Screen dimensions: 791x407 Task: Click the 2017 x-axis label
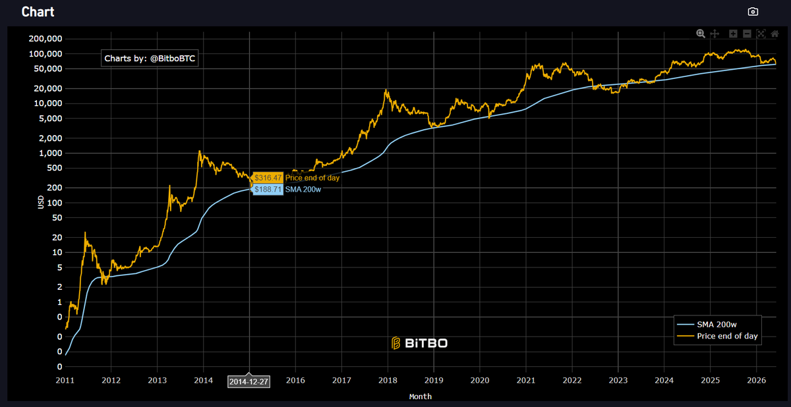341,380
